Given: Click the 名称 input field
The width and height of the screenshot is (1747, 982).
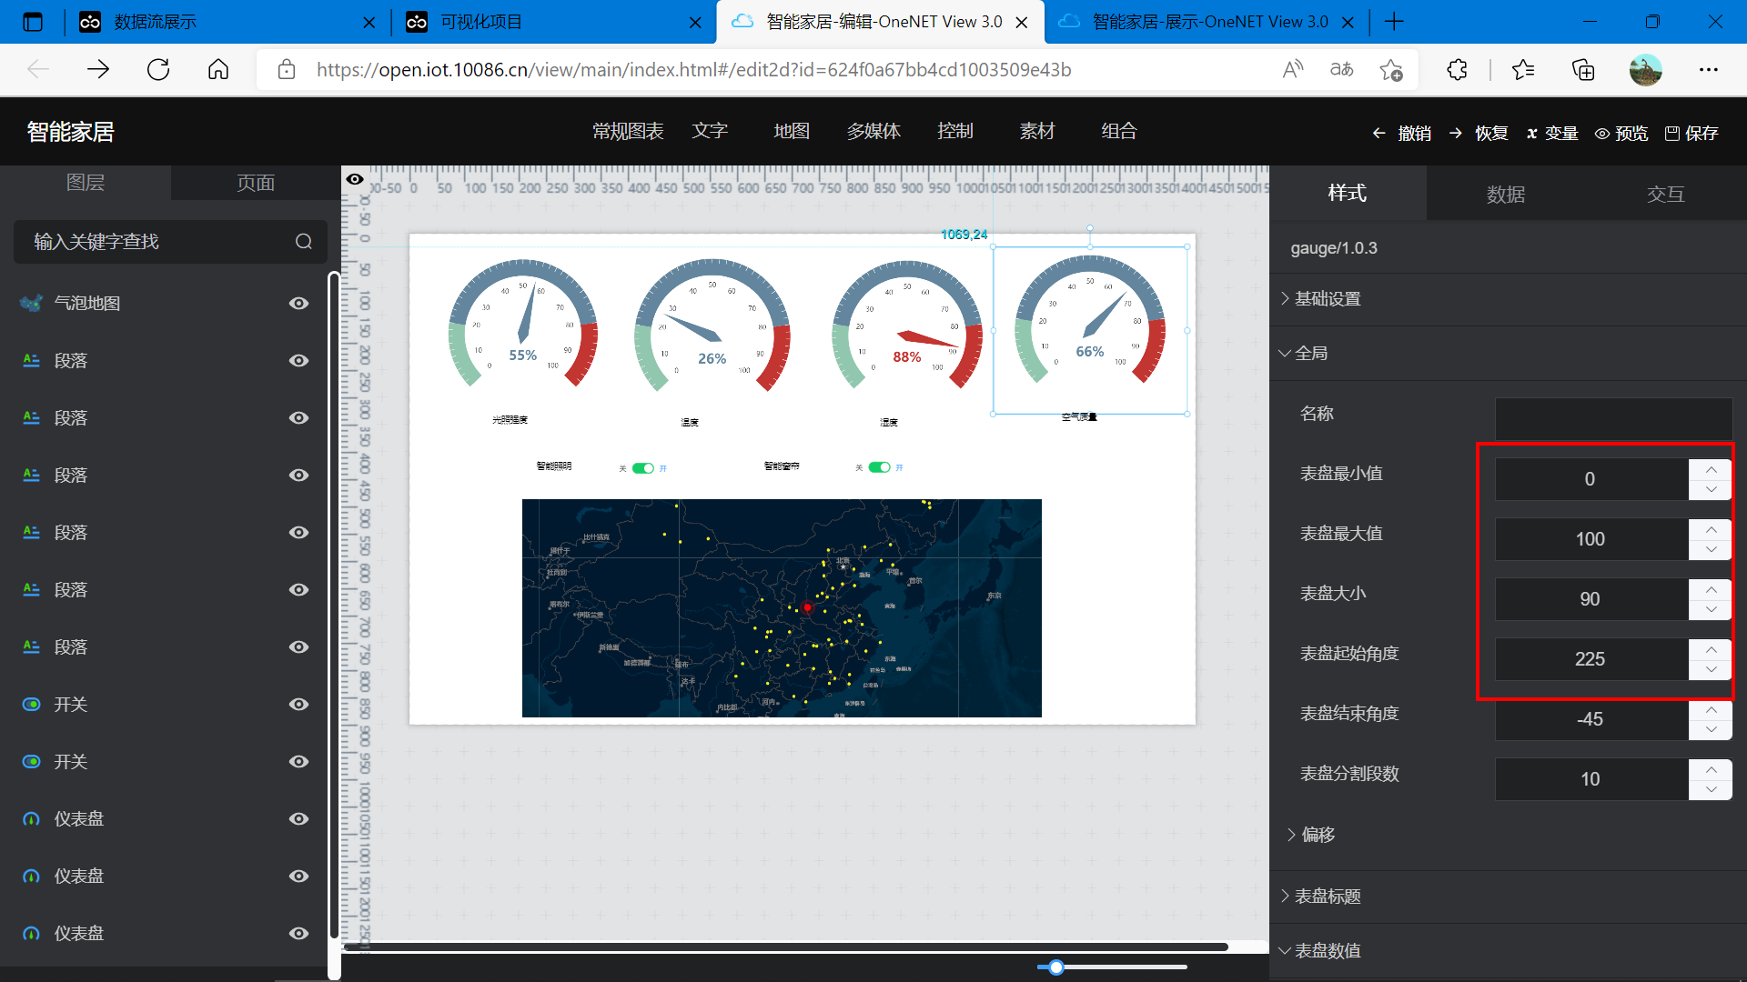Looking at the screenshot, I should point(1613,418).
